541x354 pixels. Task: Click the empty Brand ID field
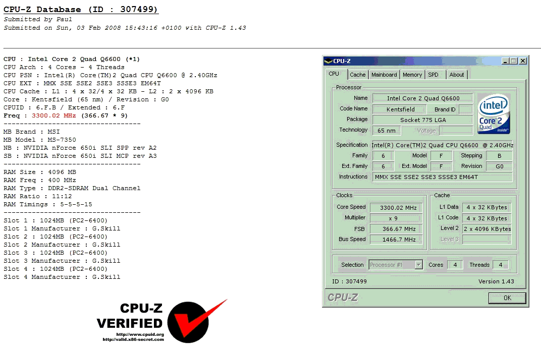point(465,109)
